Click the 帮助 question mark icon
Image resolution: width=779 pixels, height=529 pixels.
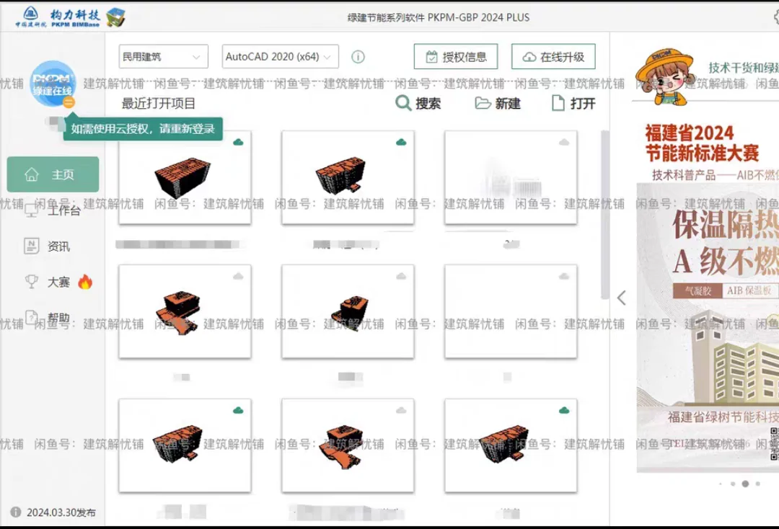point(31,317)
